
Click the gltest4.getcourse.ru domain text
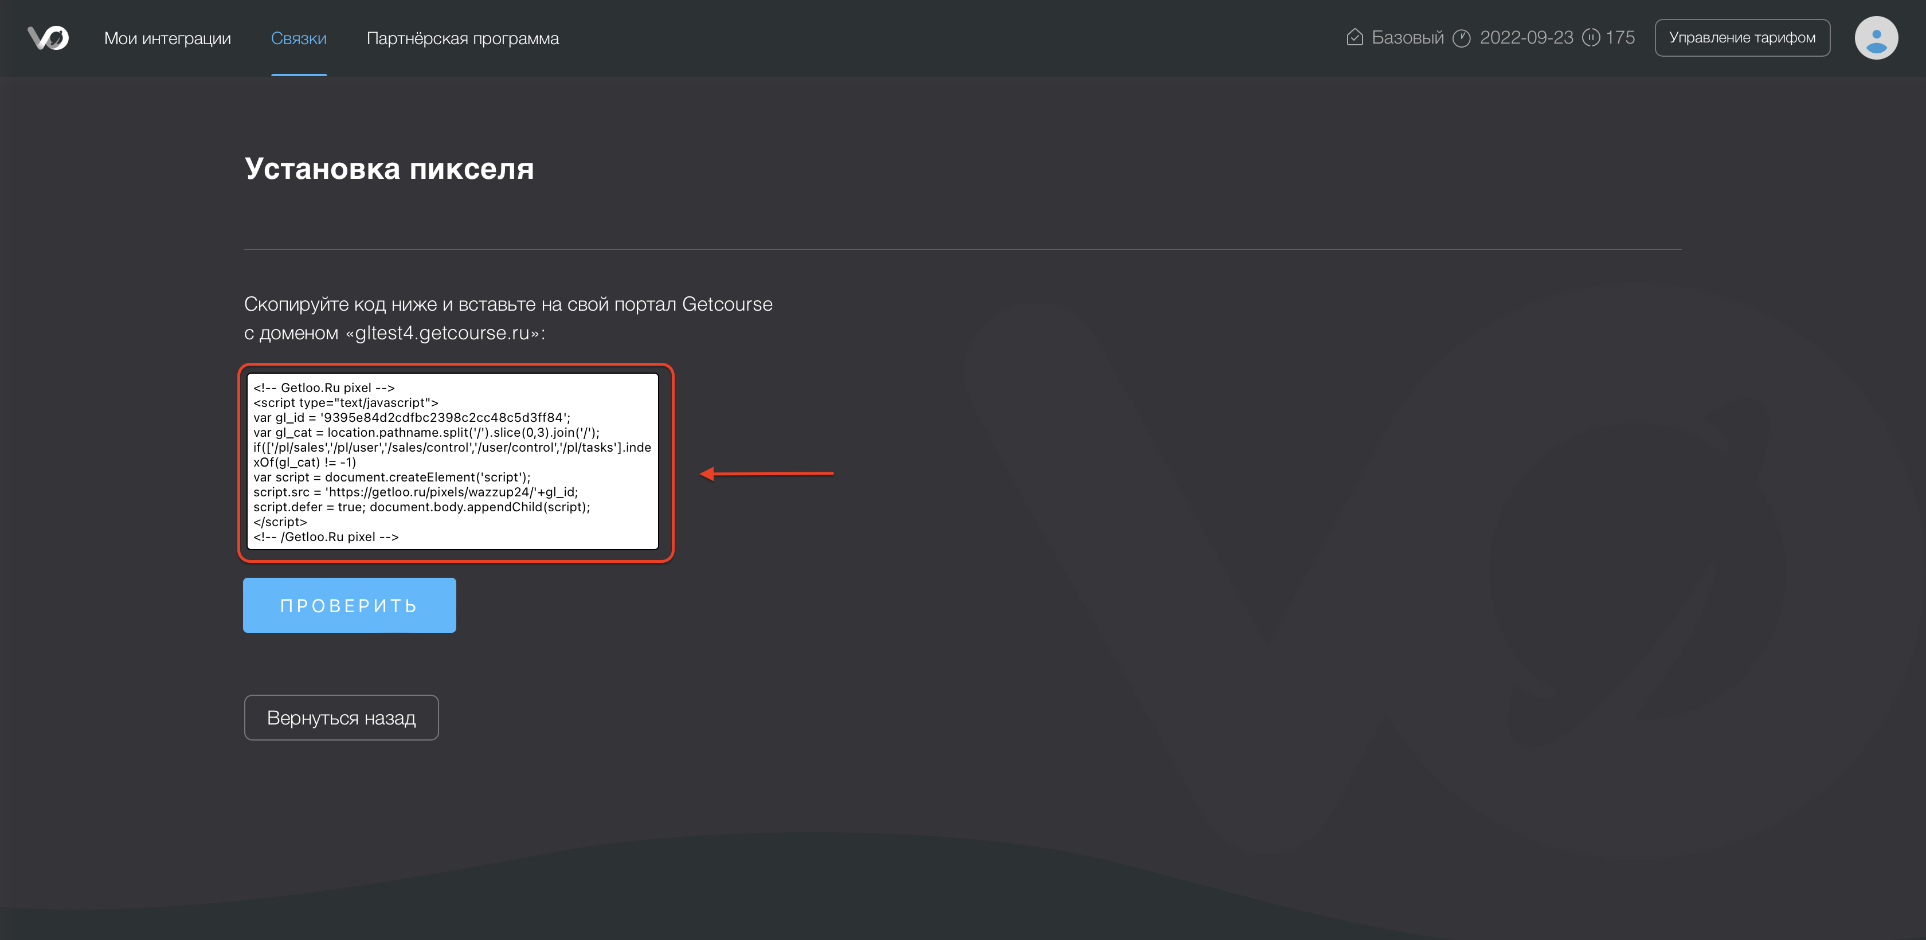point(442,333)
